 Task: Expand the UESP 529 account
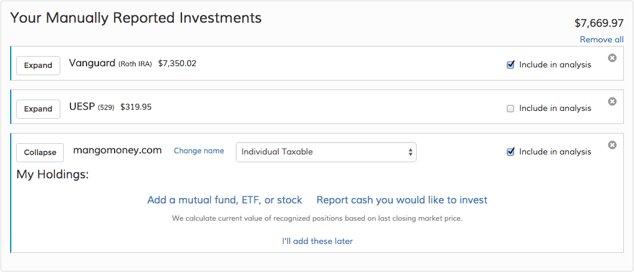pos(38,109)
